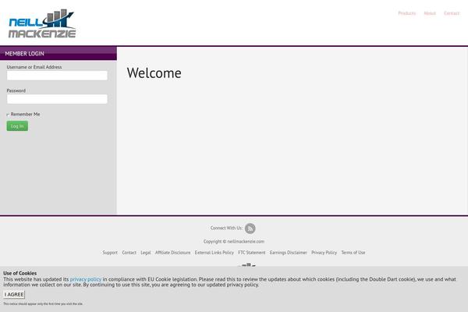Click the privacy policy link in cookie notice
Image resolution: width=468 pixels, height=312 pixels.
click(86, 279)
